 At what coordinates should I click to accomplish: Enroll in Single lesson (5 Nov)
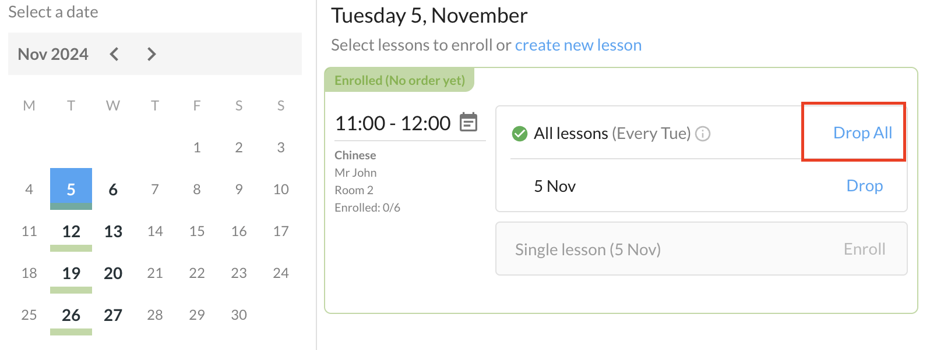pos(864,249)
